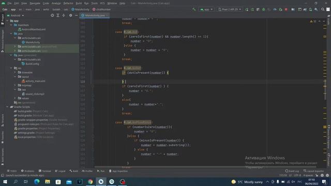Open the Terminal tool window
Screen dimensions: 331x186
coord(45,171)
